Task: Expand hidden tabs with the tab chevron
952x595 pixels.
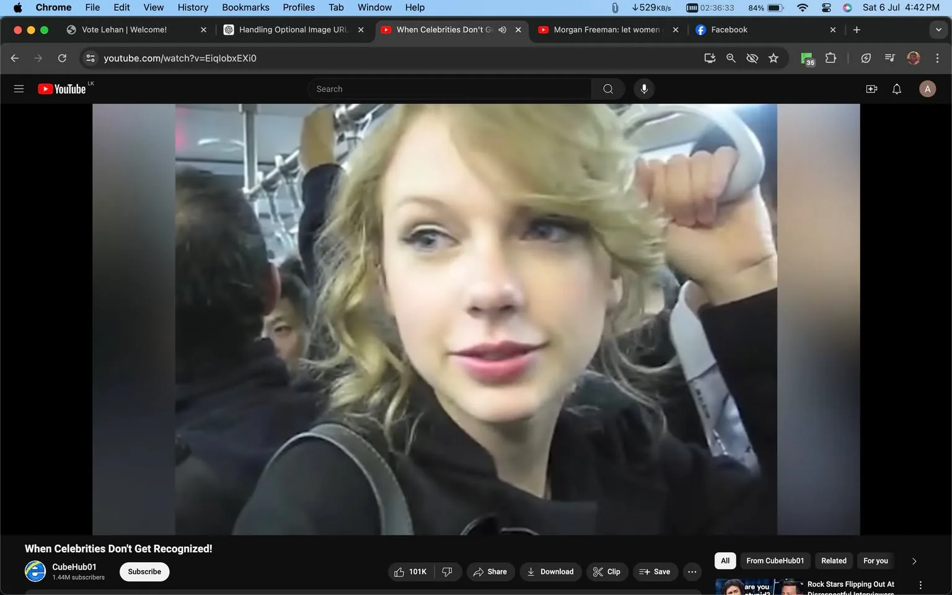Action: 938,29
